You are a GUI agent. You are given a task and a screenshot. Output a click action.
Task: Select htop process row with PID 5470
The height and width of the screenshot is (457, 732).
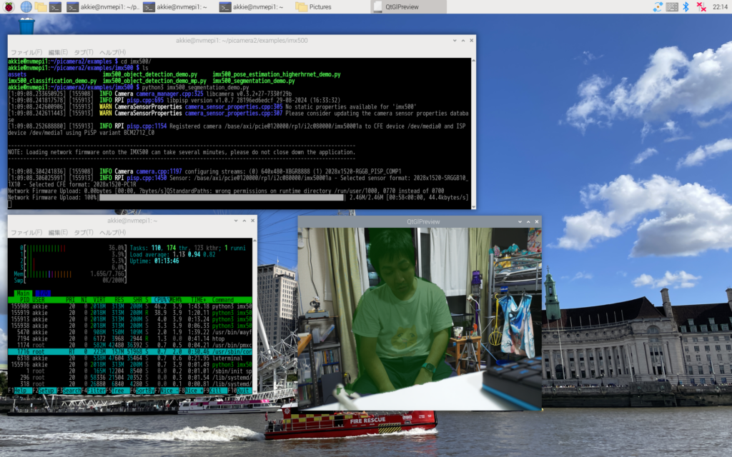[x=130, y=333]
